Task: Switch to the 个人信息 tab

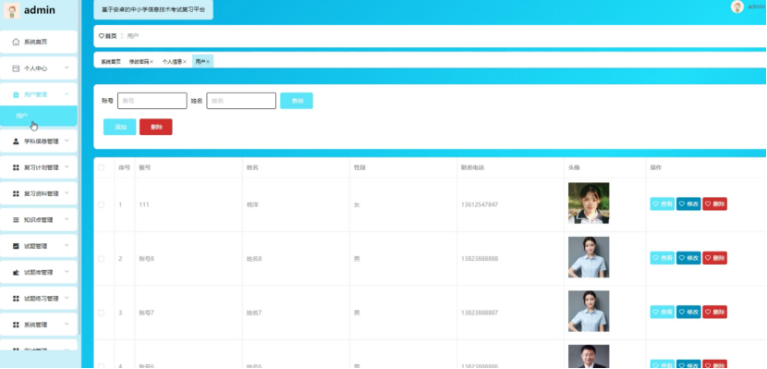Action: tap(172, 62)
